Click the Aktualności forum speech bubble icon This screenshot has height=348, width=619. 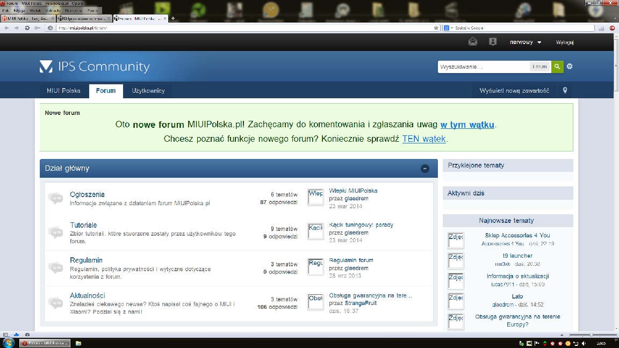[55, 303]
